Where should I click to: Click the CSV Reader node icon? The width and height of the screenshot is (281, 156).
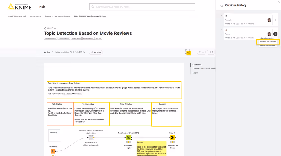(x=53, y=151)
